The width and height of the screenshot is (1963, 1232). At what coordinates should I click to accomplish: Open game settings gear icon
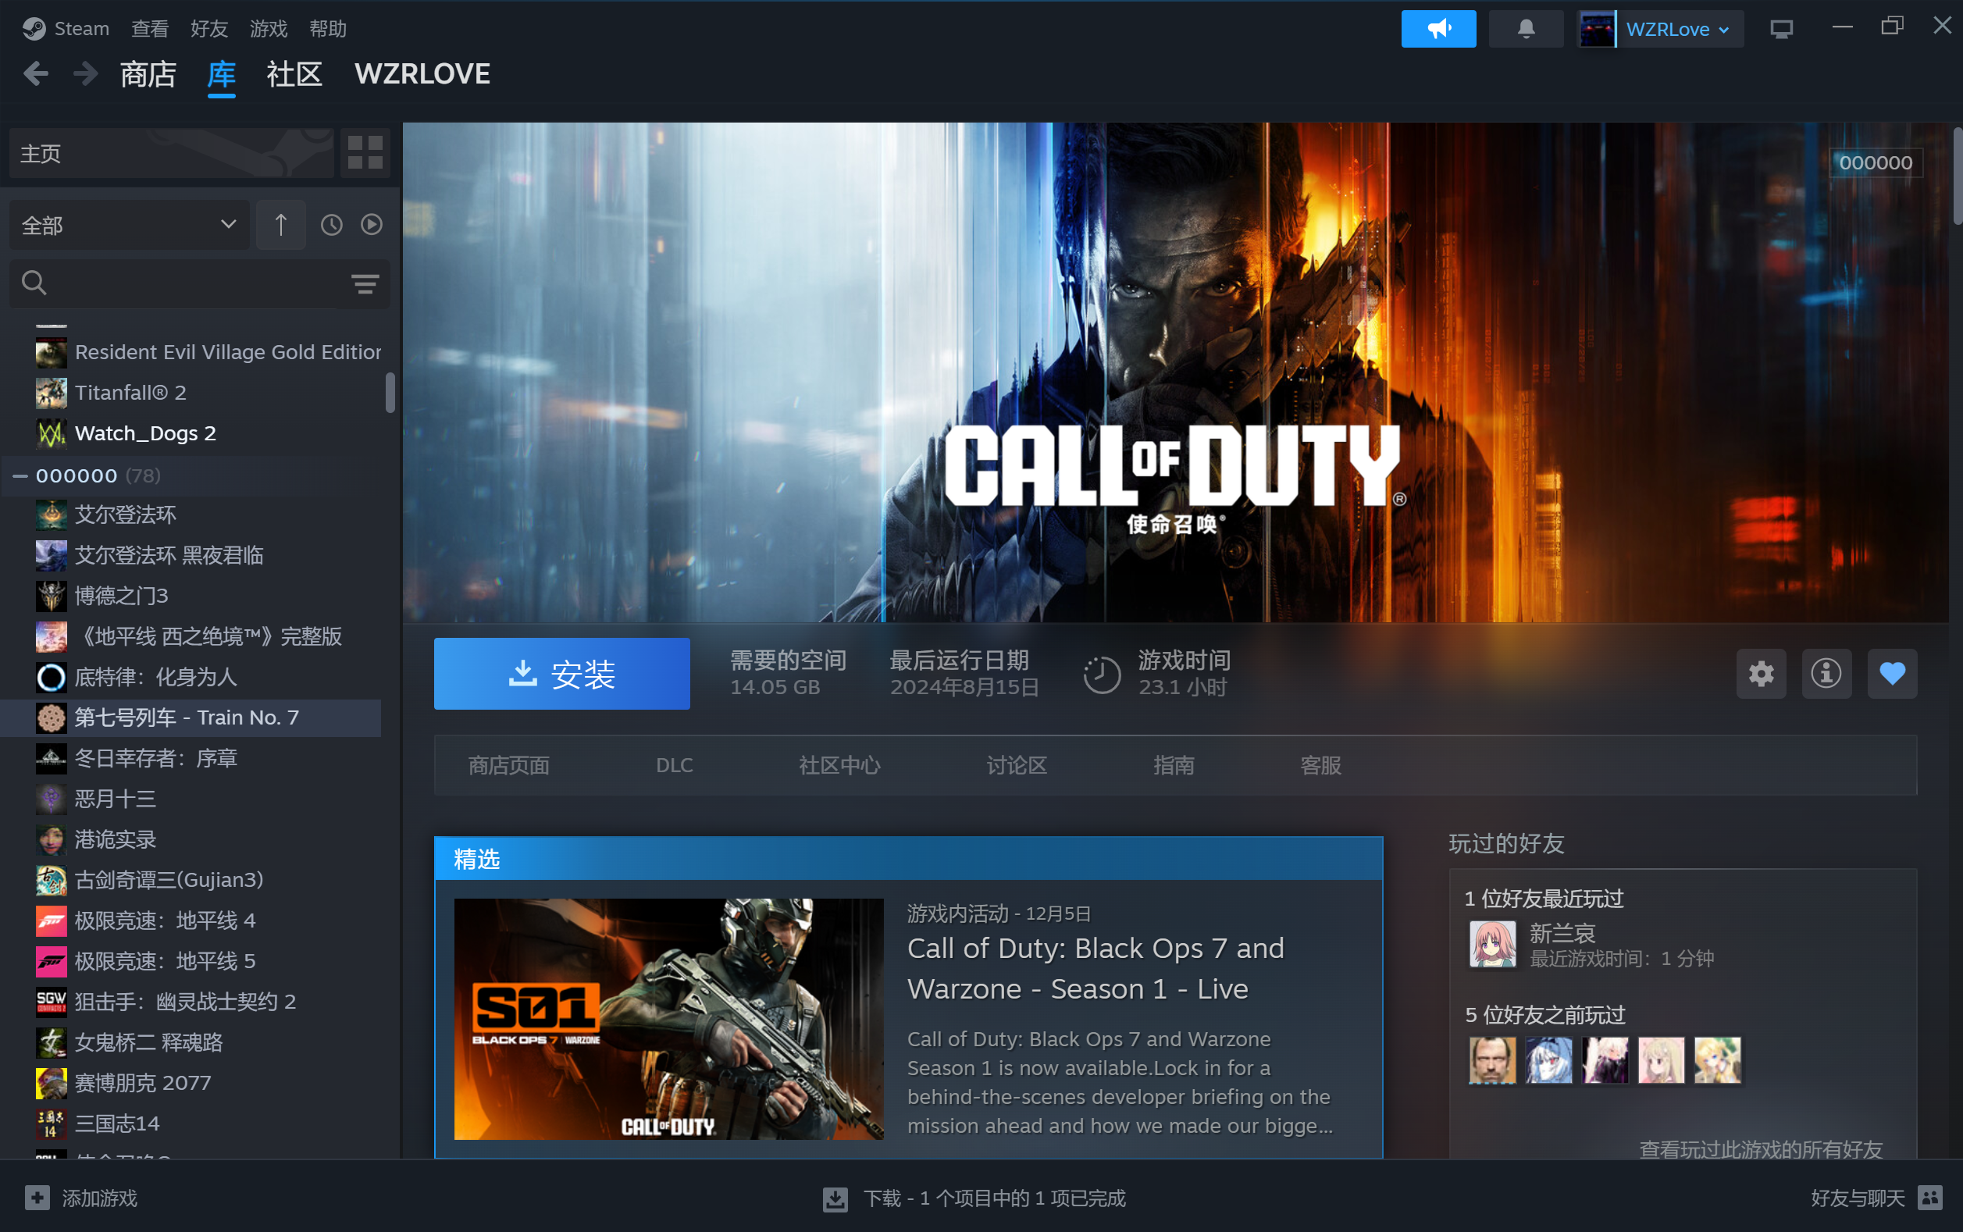tap(1760, 674)
